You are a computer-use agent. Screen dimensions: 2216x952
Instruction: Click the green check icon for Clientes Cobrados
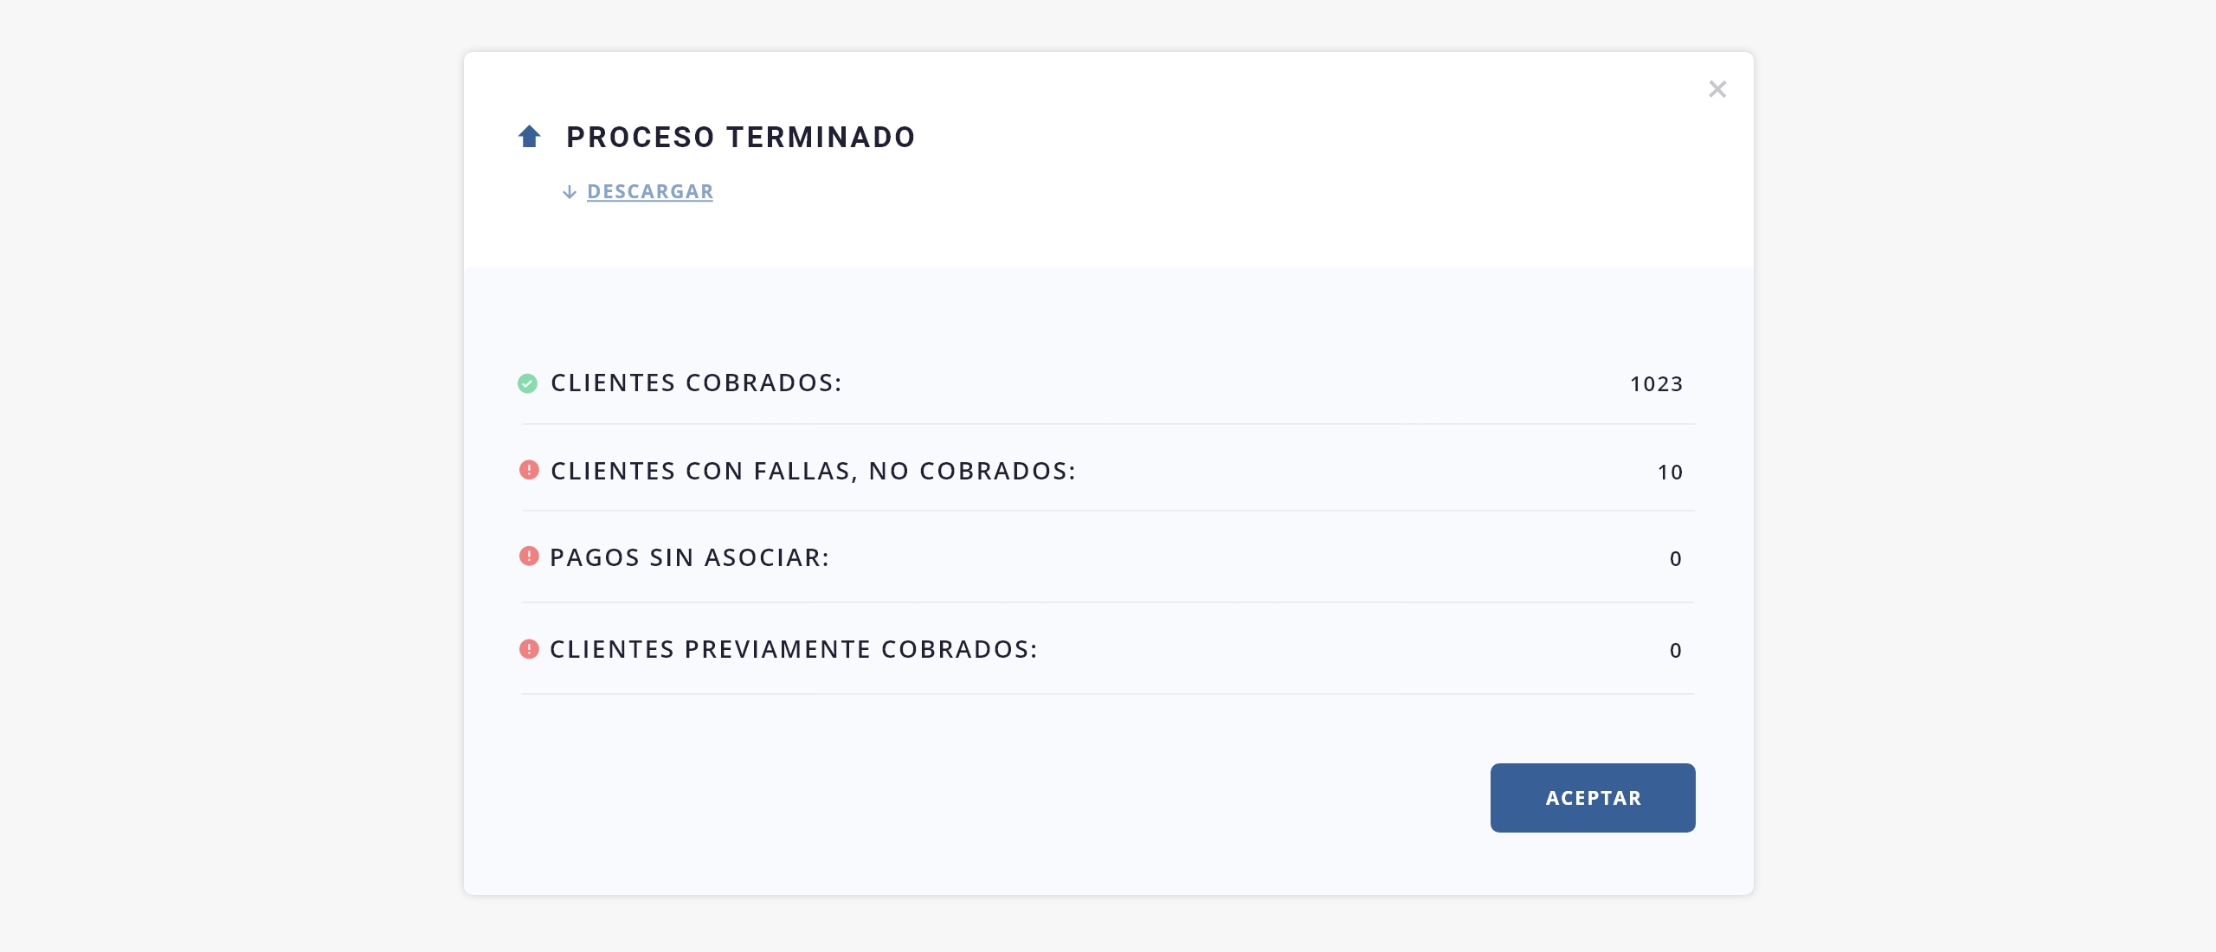coord(527,383)
